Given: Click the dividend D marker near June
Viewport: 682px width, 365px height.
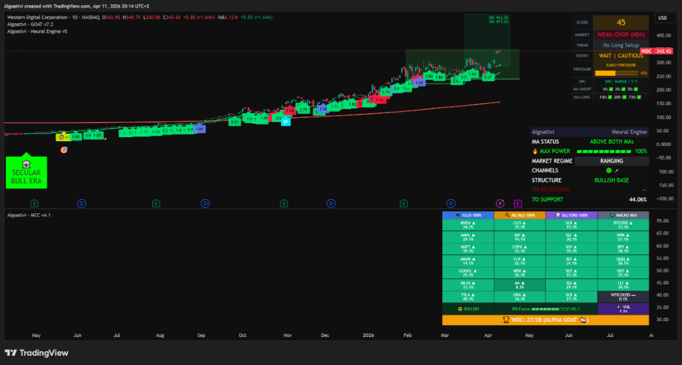Looking at the screenshot, I should point(81,203).
